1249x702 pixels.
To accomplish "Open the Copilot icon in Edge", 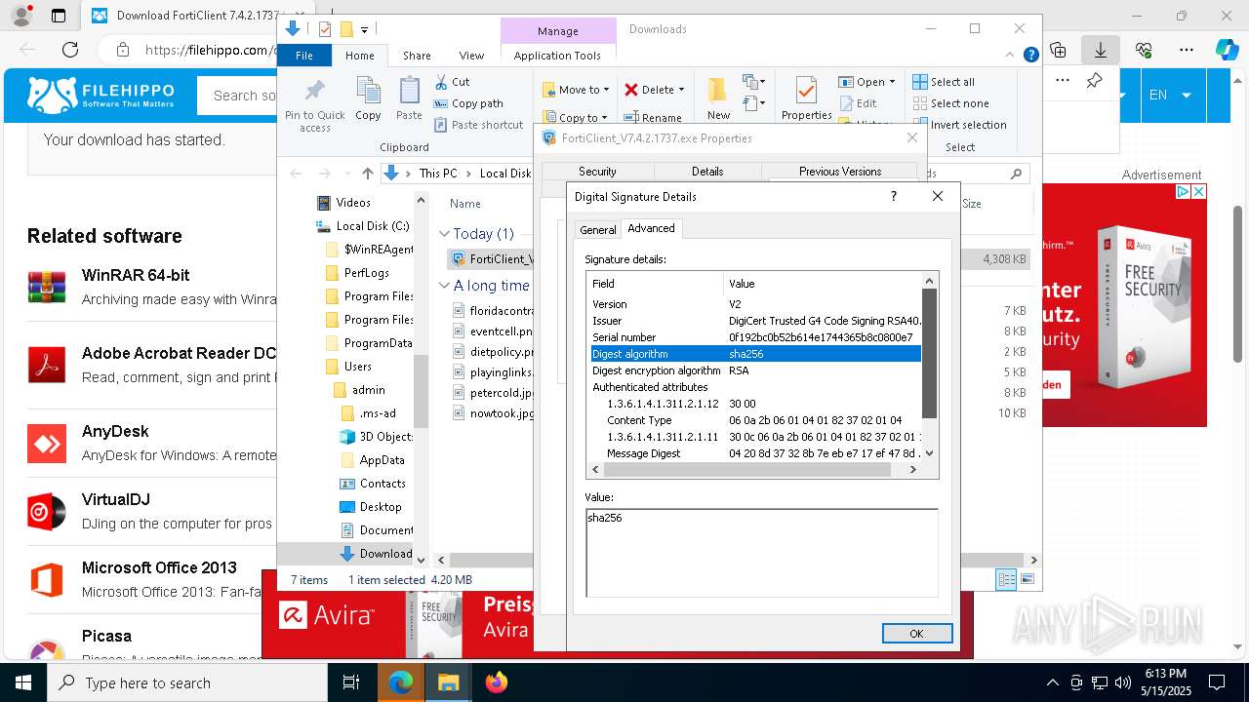I will [x=1227, y=50].
